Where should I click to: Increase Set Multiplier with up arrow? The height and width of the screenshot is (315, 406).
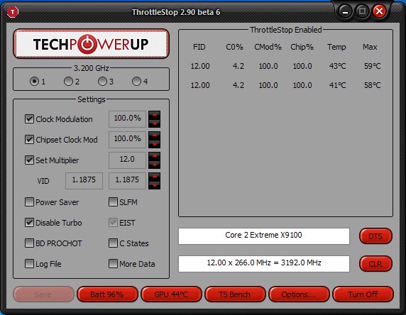coord(154,156)
